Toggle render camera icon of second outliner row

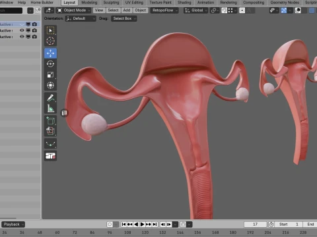coord(34,30)
